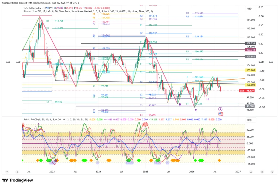Click the -39.268 indicator value
This screenshot has height=186, width=279.
coord(153,119)
